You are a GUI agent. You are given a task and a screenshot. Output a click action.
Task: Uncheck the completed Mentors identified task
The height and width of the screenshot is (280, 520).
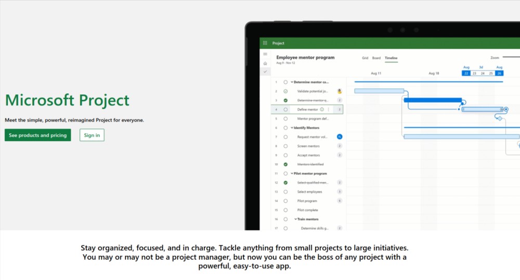click(285, 164)
